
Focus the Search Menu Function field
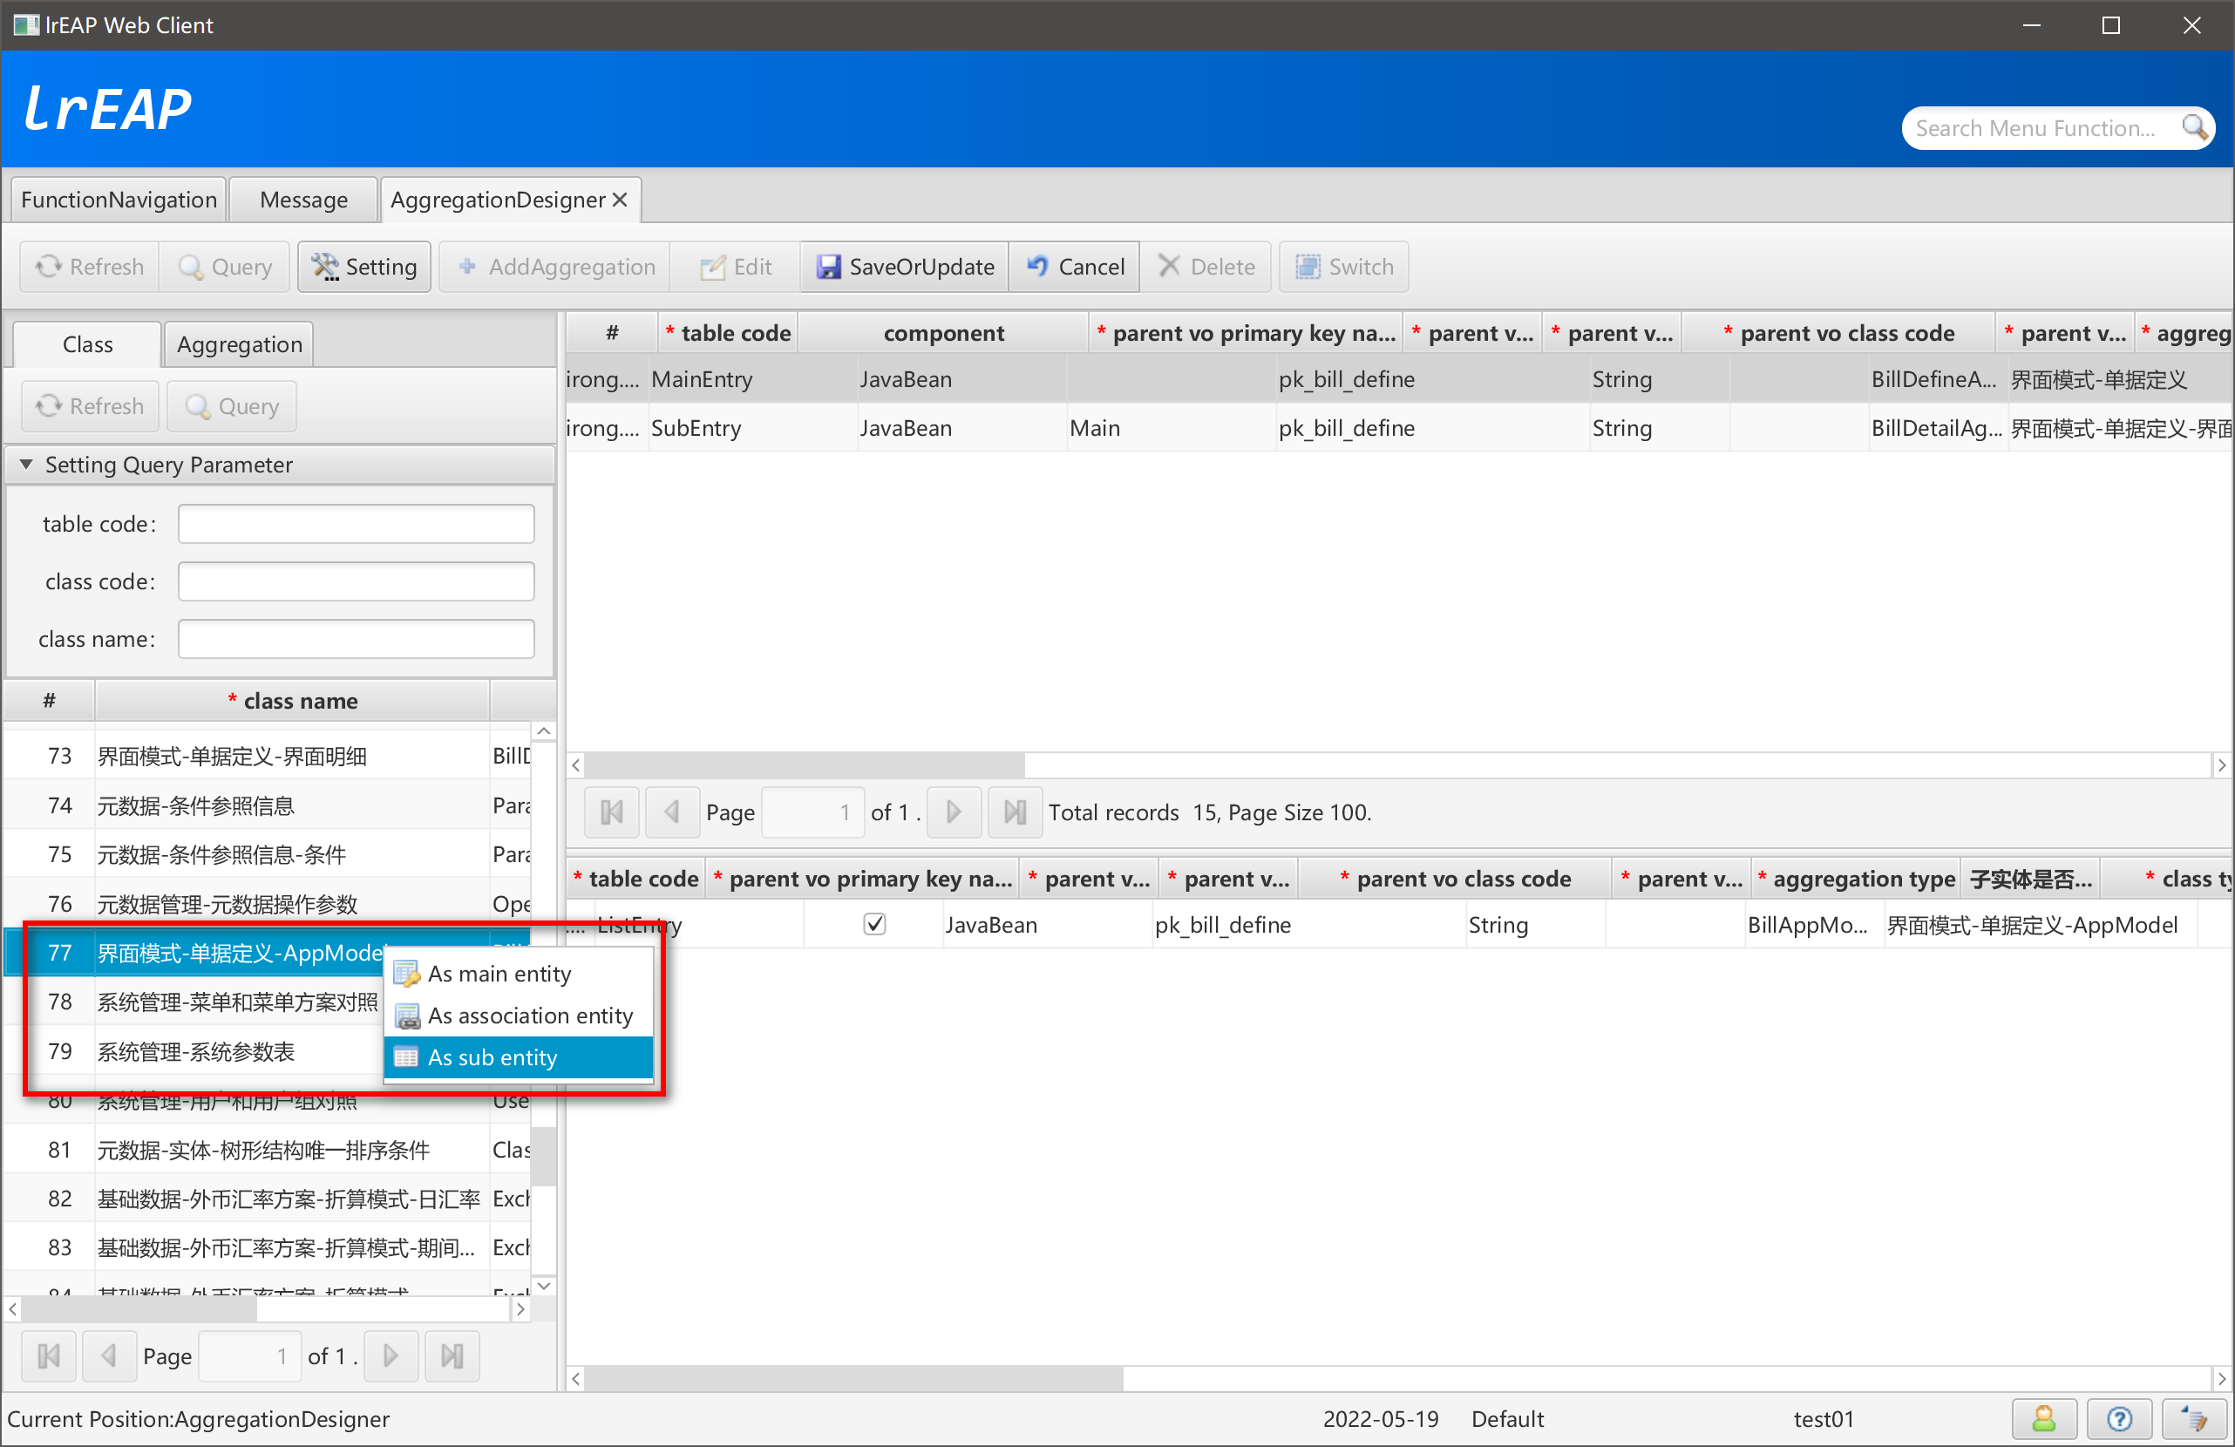click(2038, 128)
